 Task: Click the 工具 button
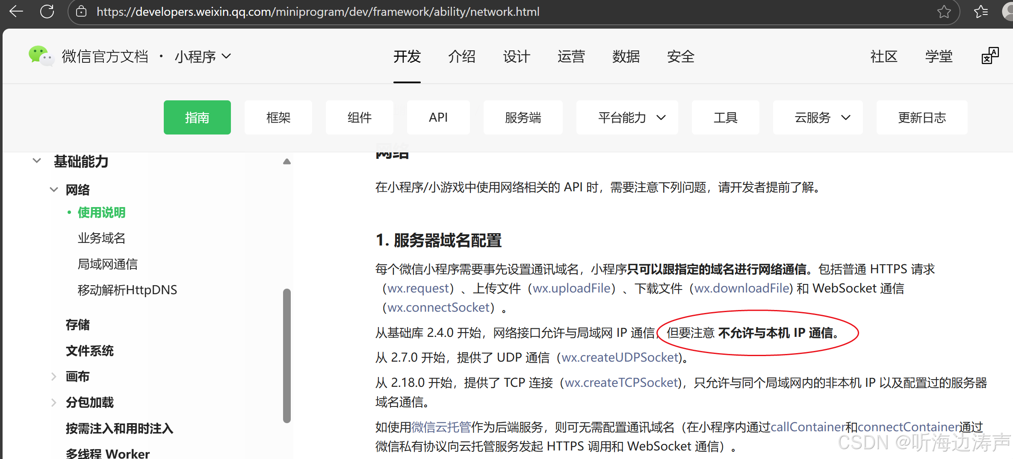[x=726, y=117]
